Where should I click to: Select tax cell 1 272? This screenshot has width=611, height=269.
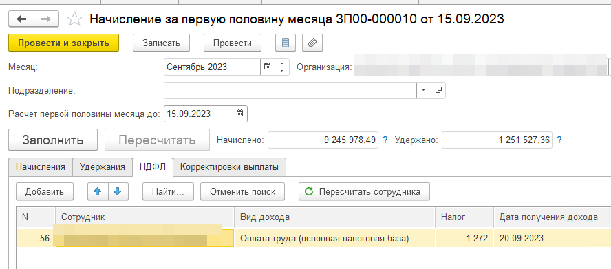464,238
